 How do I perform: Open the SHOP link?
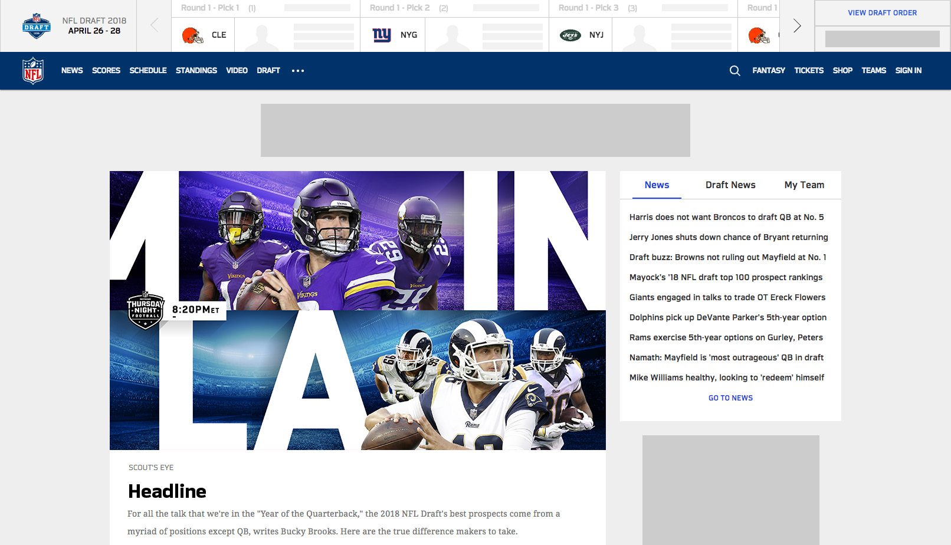pos(842,71)
